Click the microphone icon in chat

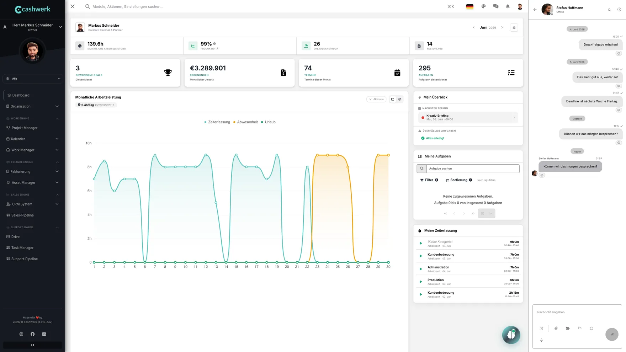click(x=541, y=340)
